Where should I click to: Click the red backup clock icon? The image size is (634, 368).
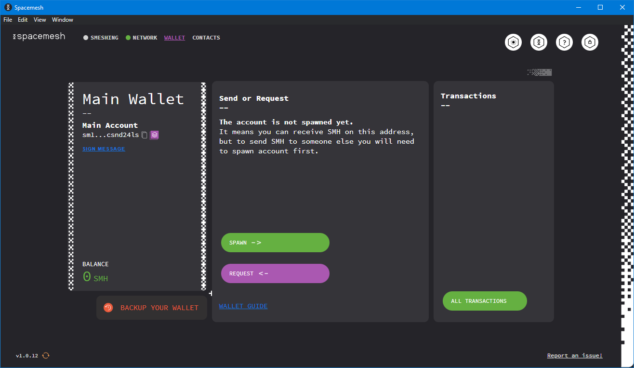(x=108, y=308)
